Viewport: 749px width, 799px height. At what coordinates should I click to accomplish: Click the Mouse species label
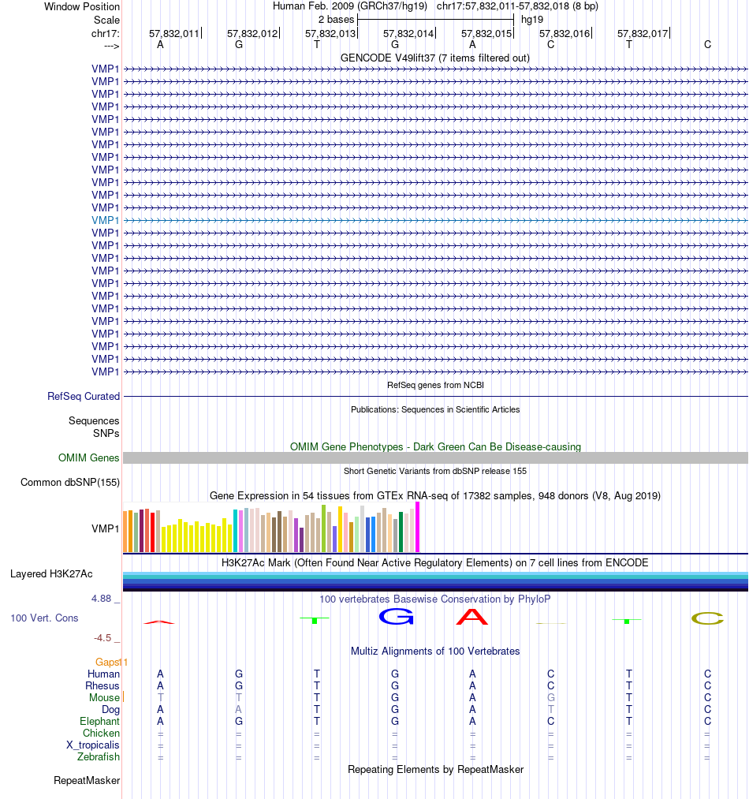pos(104,697)
